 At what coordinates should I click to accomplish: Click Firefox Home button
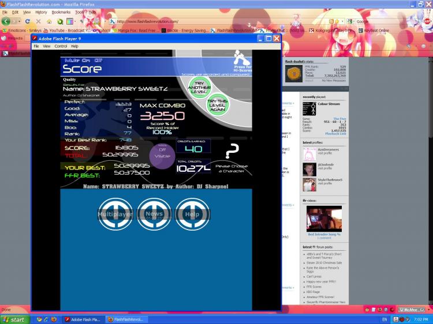tap(49, 21)
